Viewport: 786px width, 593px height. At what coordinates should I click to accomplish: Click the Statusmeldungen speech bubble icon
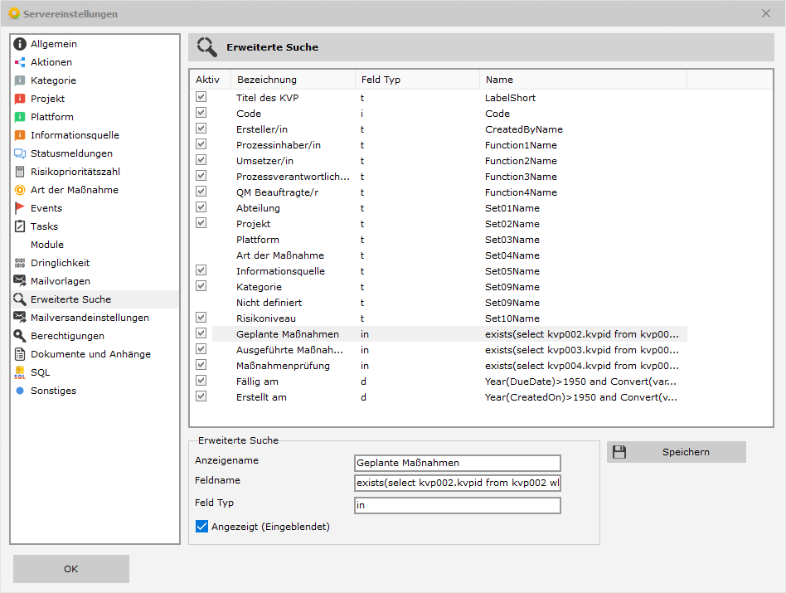pyautogui.click(x=20, y=153)
